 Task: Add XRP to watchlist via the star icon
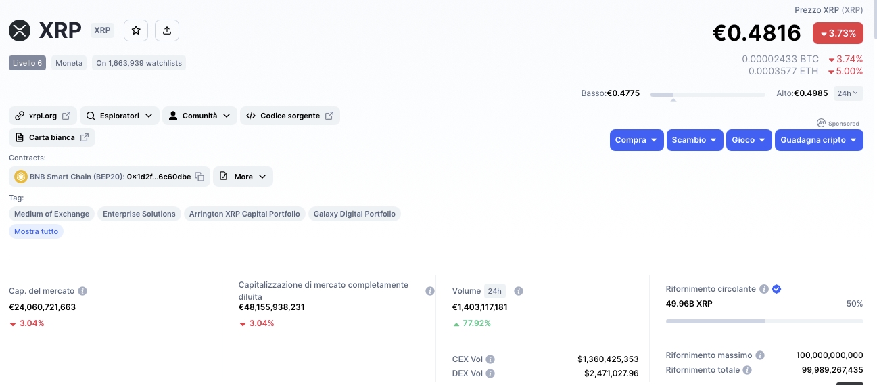coord(136,30)
